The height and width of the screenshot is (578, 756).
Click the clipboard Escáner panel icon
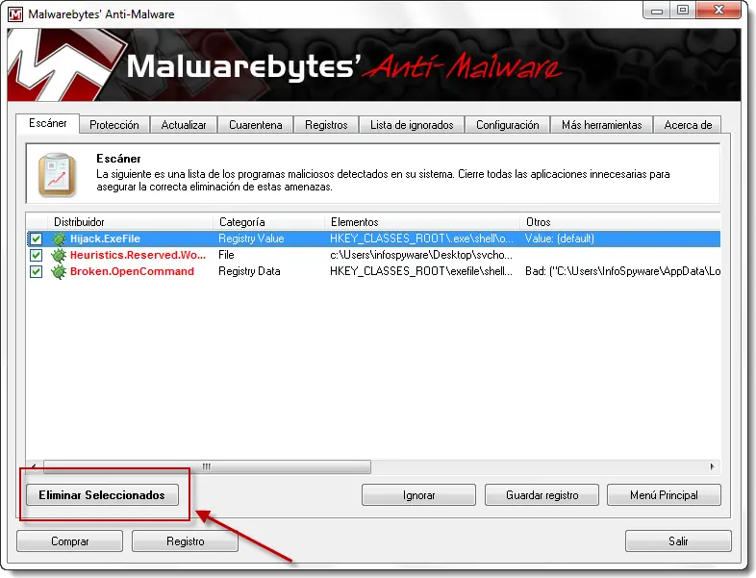point(58,175)
